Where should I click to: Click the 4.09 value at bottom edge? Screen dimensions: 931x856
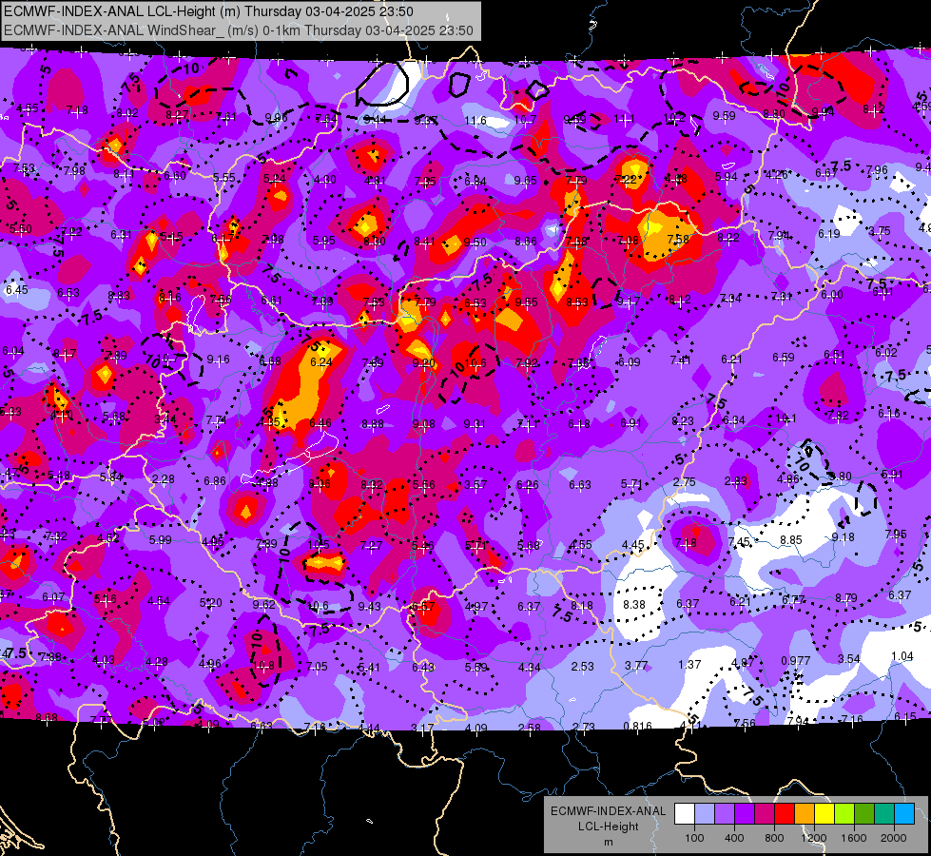[x=476, y=728]
